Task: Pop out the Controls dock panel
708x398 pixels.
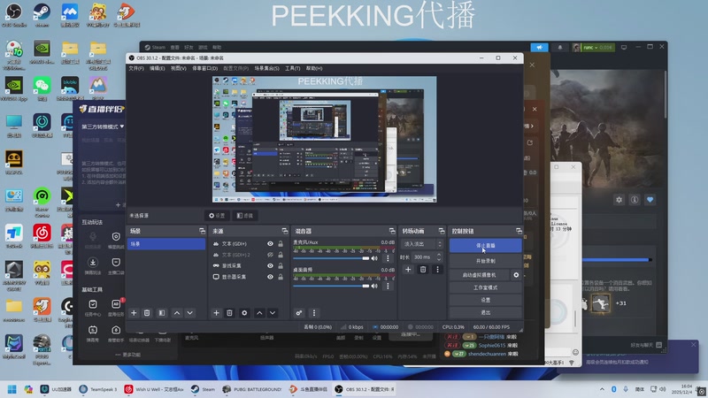Action: point(519,231)
